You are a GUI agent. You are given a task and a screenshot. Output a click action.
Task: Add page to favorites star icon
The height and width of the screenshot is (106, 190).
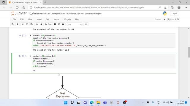pyautogui.click(x=165, y=7)
